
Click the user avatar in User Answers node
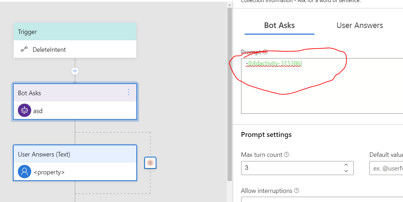[24, 172]
